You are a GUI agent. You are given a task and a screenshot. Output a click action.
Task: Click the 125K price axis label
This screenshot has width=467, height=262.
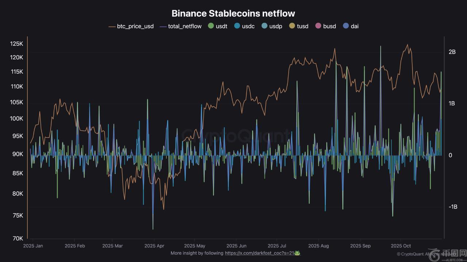tap(16, 44)
